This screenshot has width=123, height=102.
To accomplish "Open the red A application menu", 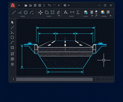I will tap(13, 5).
